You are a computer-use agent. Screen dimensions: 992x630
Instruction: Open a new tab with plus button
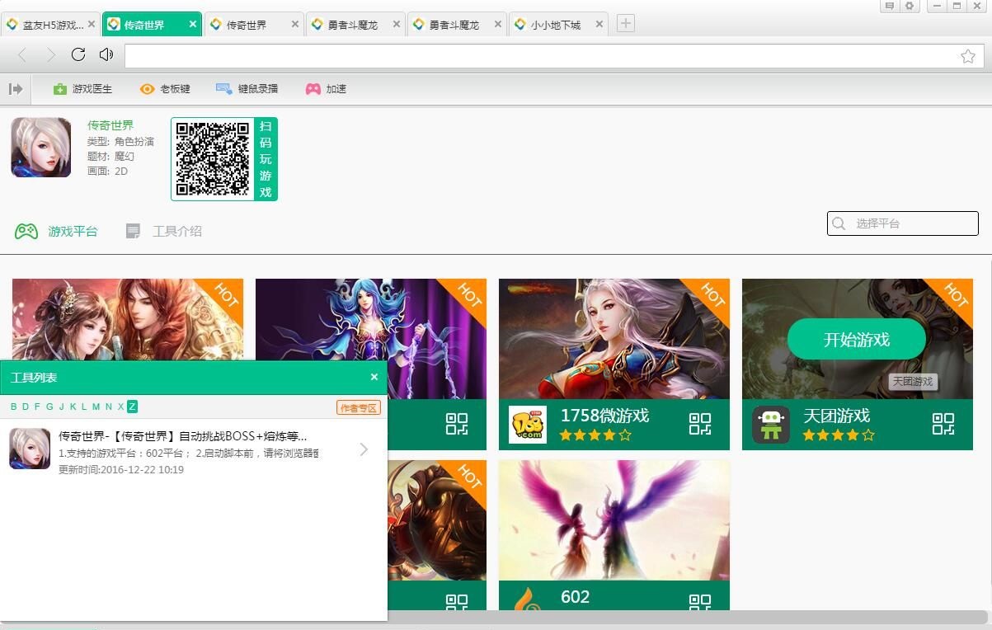point(626,24)
